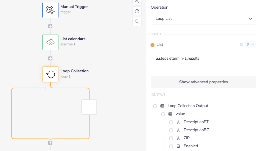Select the Manual Trigger node icon

coord(50,10)
